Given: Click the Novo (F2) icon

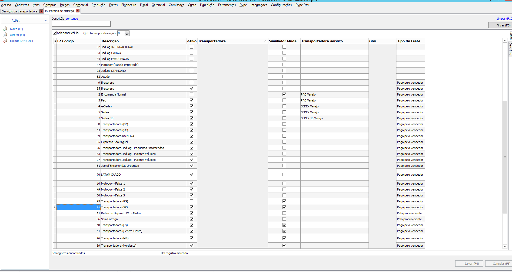Looking at the screenshot, I should [5, 29].
